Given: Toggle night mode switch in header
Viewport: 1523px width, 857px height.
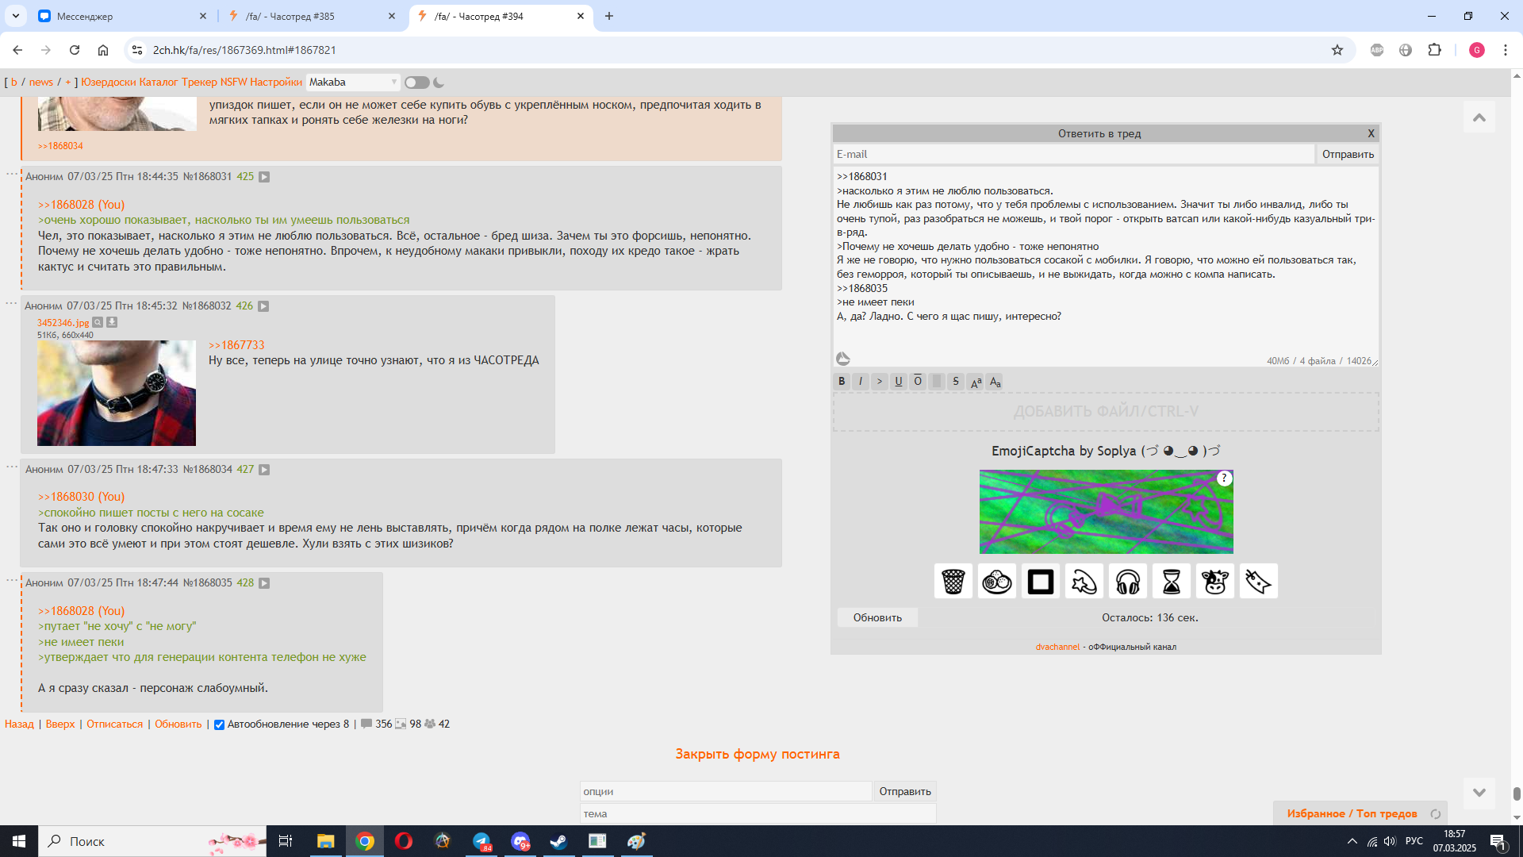Looking at the screenshot, I should (416, 83).
